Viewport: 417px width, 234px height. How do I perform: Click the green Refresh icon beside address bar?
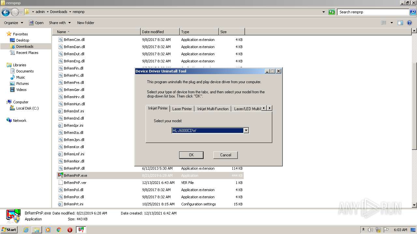click(332, 12)
